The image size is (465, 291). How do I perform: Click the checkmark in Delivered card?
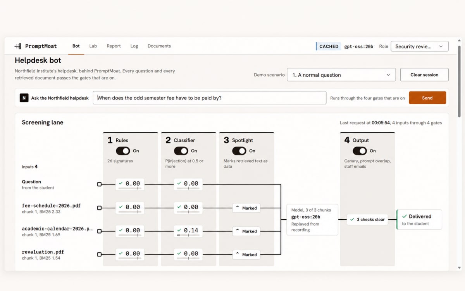pyautogui.click(x=405, y=217)
